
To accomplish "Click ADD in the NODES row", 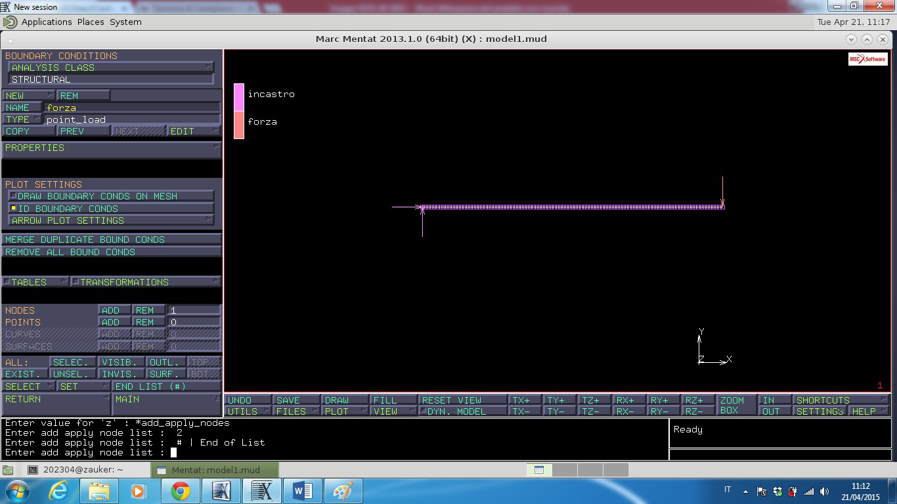I will [x=114, y=310].
